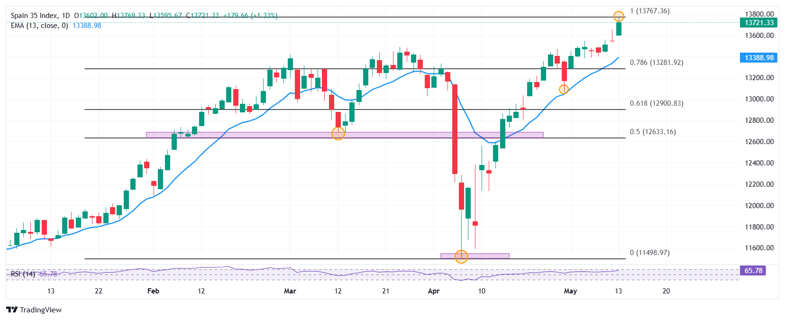Click the orange circle at the 13767.36 high

(619, 17)
